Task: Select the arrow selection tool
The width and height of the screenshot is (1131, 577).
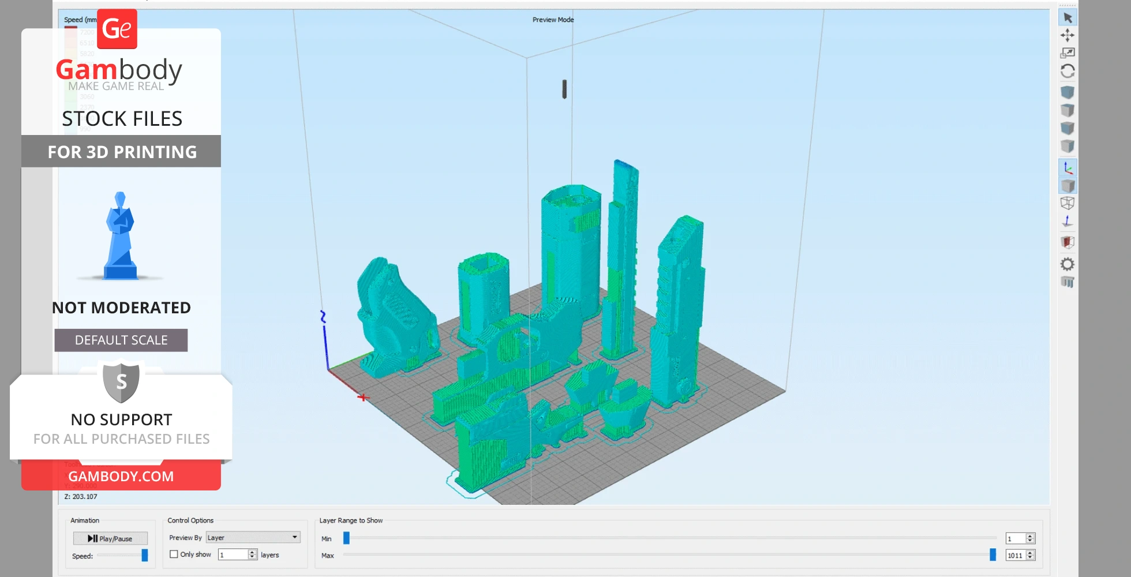Action: [1068, 17]
